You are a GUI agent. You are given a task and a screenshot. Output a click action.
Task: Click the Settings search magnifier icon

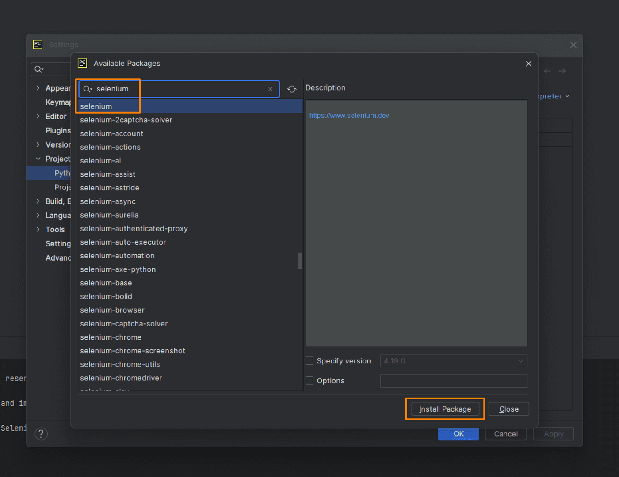(39, 69)
